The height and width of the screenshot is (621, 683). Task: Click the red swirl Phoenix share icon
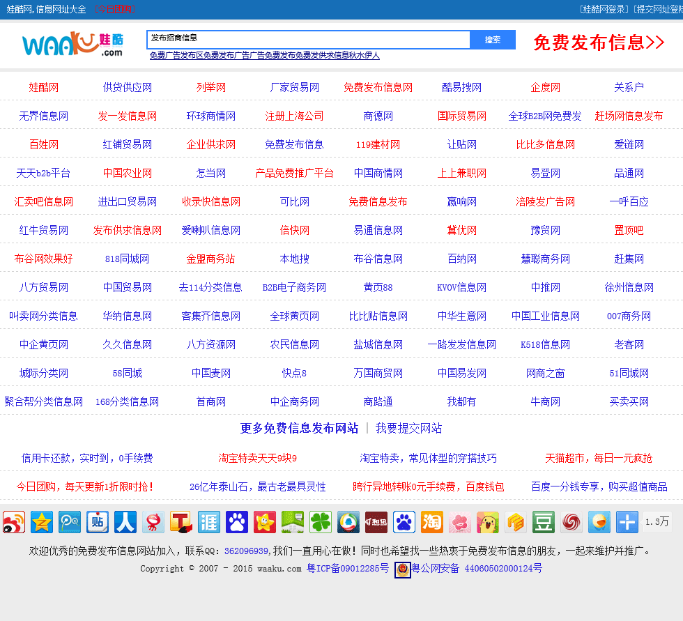[571, 522]
